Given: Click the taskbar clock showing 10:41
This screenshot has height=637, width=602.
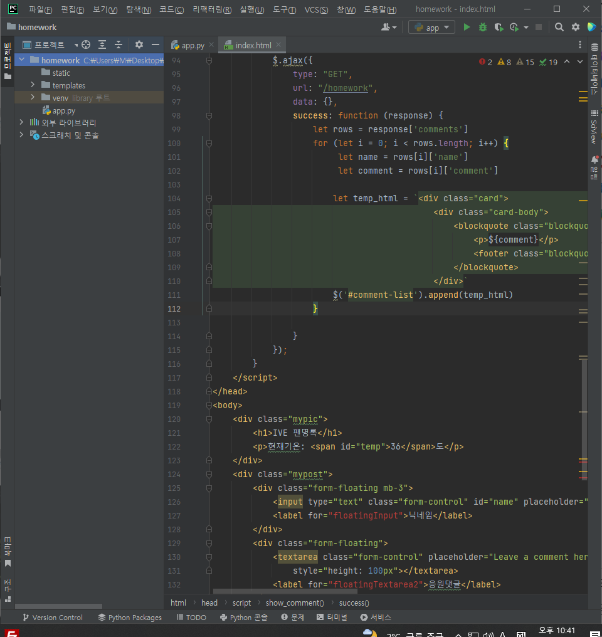Looking at the screenshot, I should (x=556, y=631).
